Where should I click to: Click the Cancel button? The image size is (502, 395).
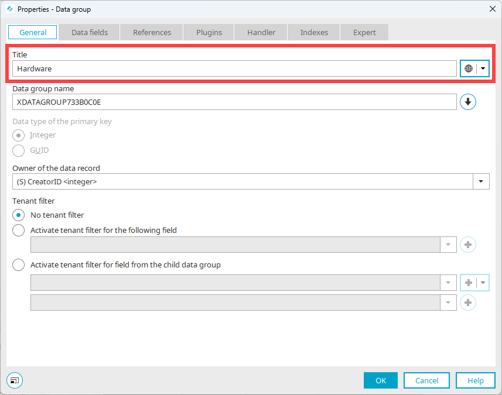427,380
